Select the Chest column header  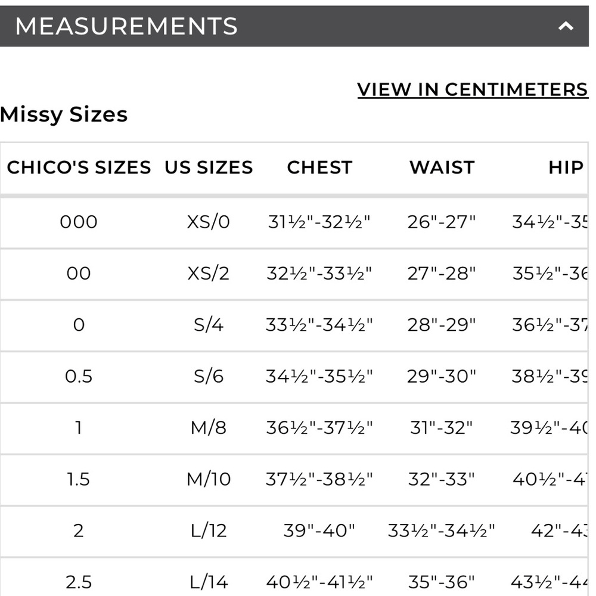click(319, 167)
